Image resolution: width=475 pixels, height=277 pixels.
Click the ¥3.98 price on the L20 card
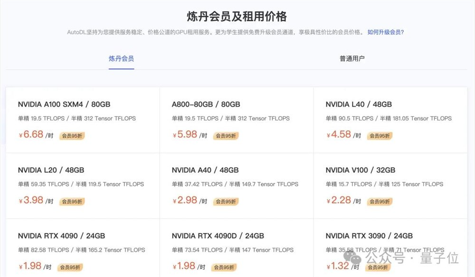[31, 200]
